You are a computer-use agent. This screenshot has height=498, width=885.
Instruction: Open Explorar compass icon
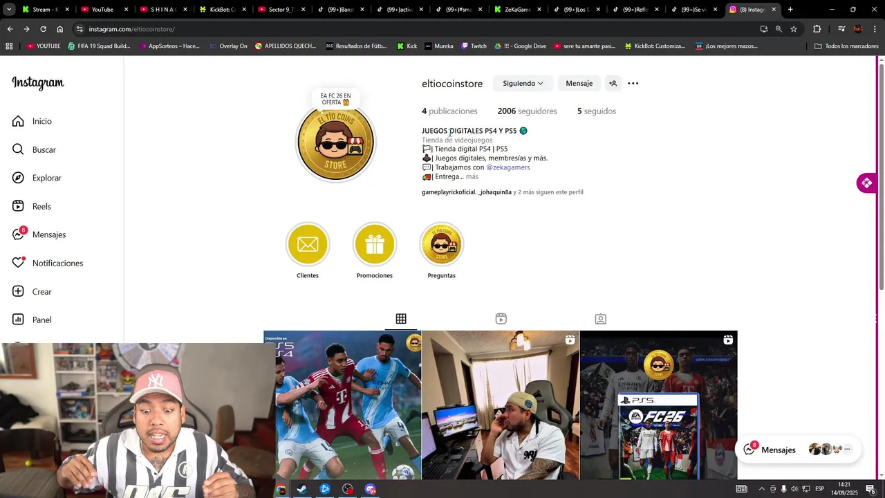pyautogui.click(x=18, y=178)
